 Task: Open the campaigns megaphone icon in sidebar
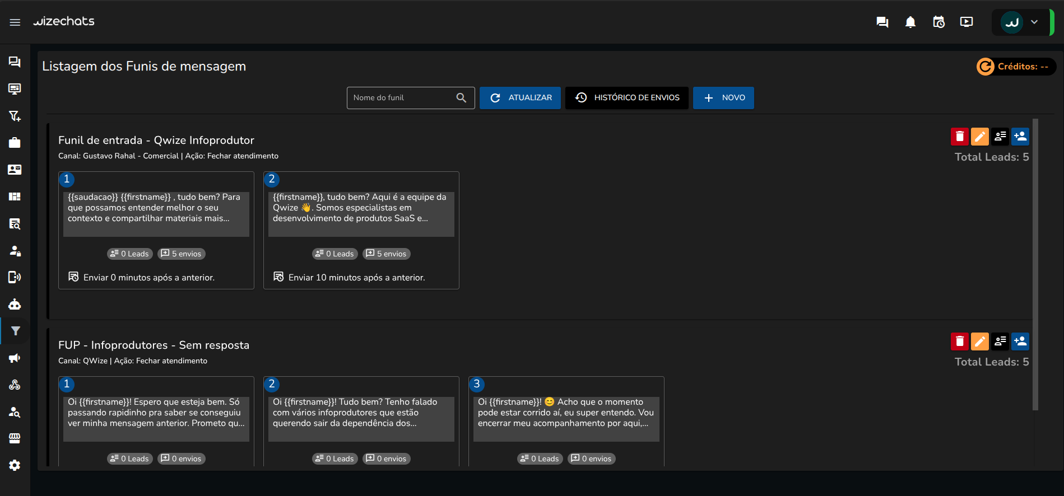pos(15,358)
